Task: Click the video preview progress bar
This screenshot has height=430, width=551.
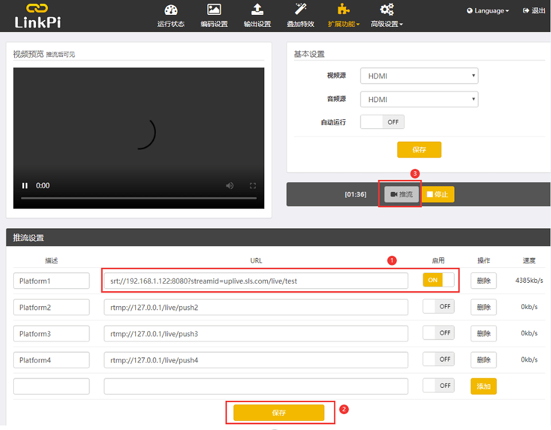Action: tap(139, 198)
